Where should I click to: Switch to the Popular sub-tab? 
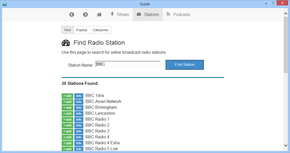tap(82, 30)
